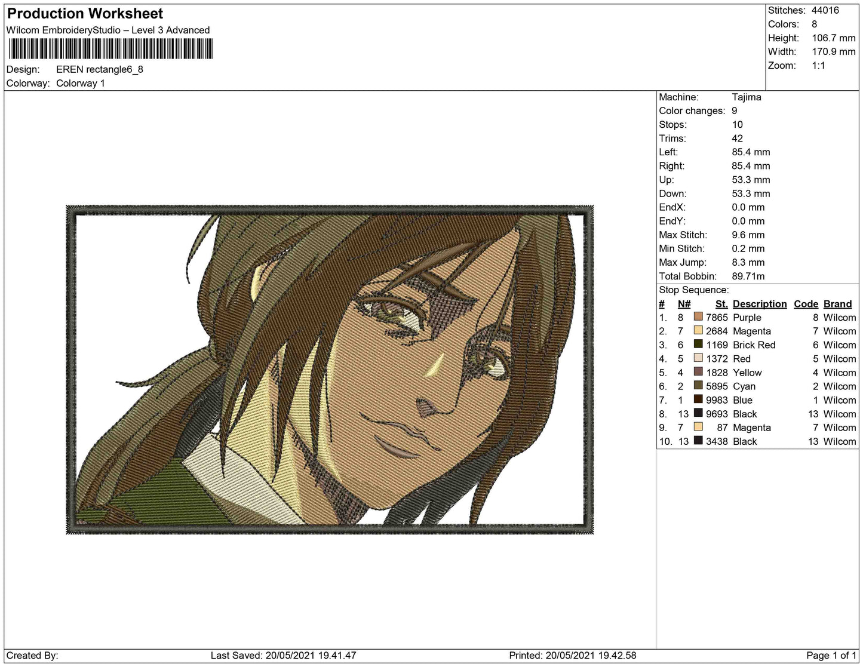The height and width of the screenshot is (664, 863).
Task: Click the Purple thread color swatch
Action: pyautogui.click(x=698, y=317)
